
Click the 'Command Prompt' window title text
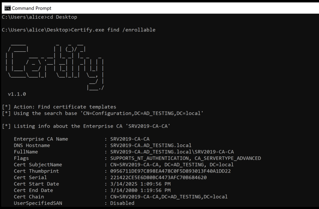(31, 8)
